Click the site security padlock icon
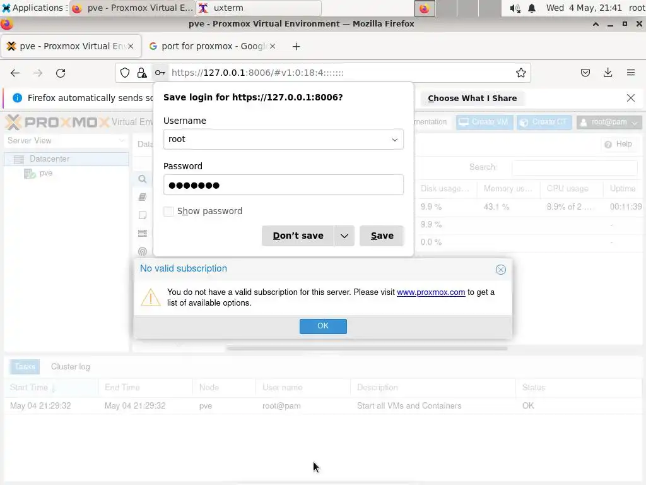Screen dimensions: 646x485 (x=142, y=73)
